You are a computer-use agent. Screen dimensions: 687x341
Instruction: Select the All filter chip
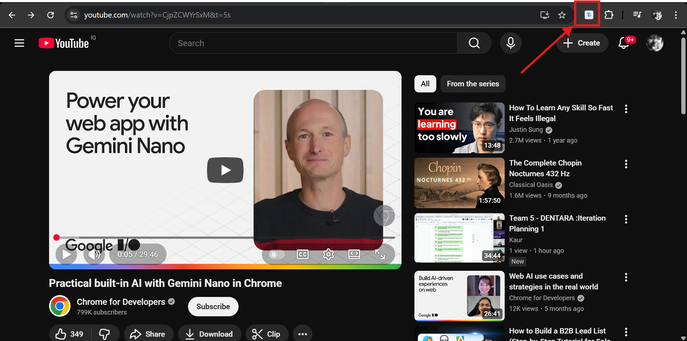point(425,84)
